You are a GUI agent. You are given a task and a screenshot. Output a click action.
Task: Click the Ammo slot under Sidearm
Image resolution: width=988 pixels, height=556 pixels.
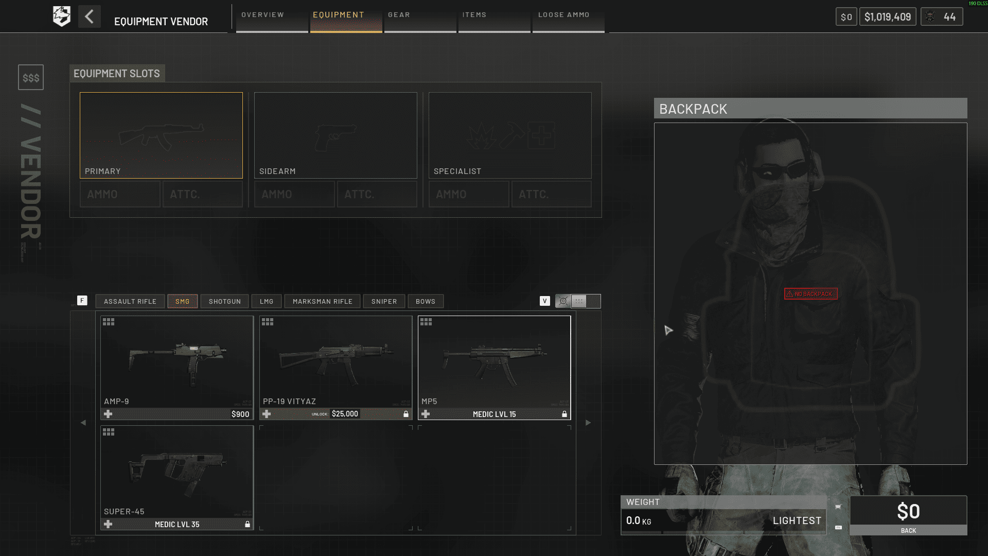point(294,194)
